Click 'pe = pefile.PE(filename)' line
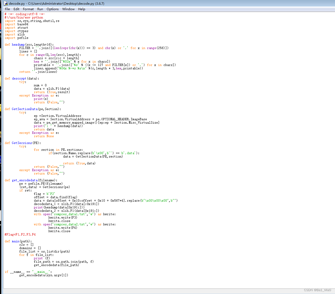Viewport: 335px width, 294px height. click(41, 184)
